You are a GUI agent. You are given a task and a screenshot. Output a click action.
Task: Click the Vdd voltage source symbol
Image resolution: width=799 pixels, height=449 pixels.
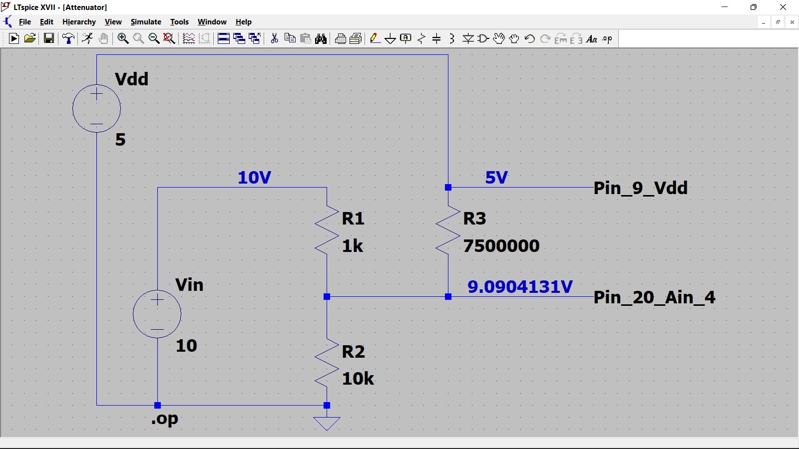[96, 108]
